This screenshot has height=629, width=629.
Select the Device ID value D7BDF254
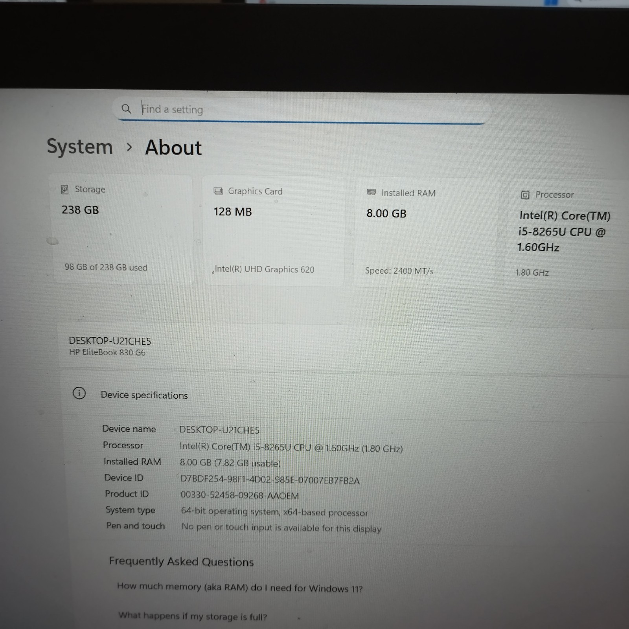tap(270, 480)
